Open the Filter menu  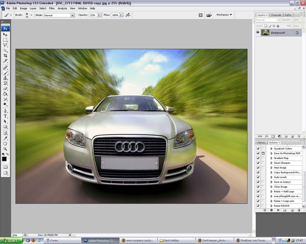52,8
